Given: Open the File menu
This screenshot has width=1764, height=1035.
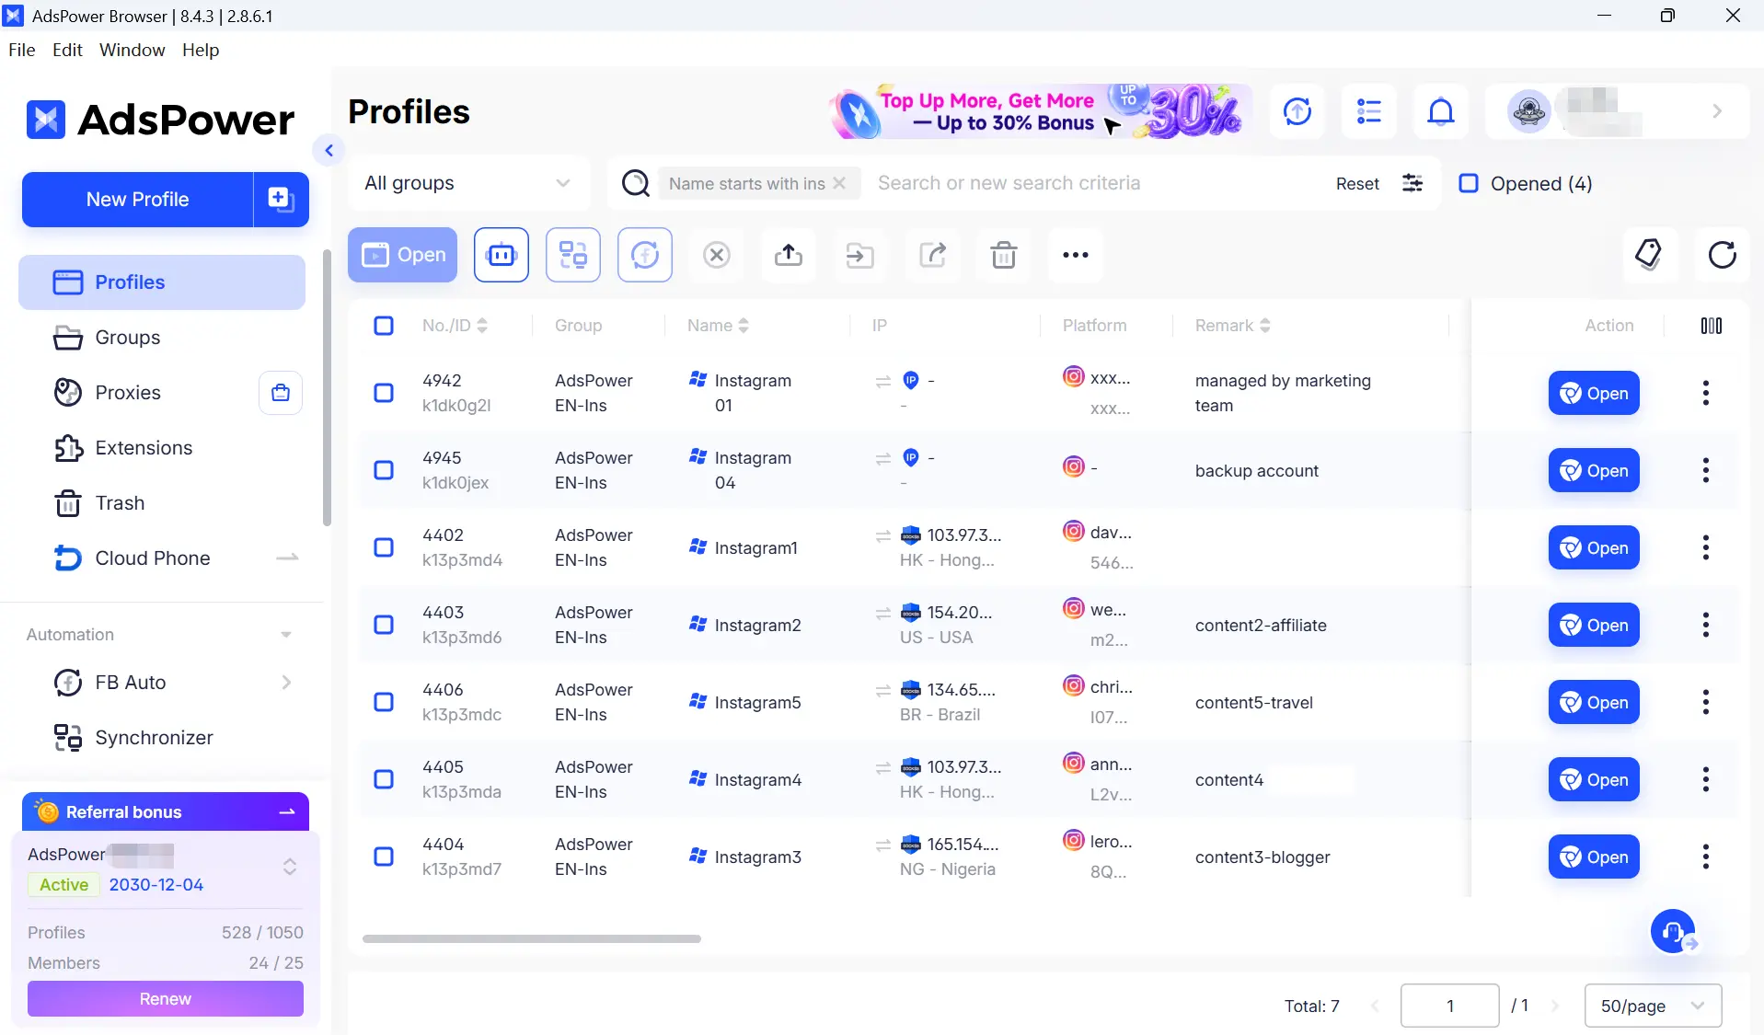Looking at the screenshot, I should point(22,50).
